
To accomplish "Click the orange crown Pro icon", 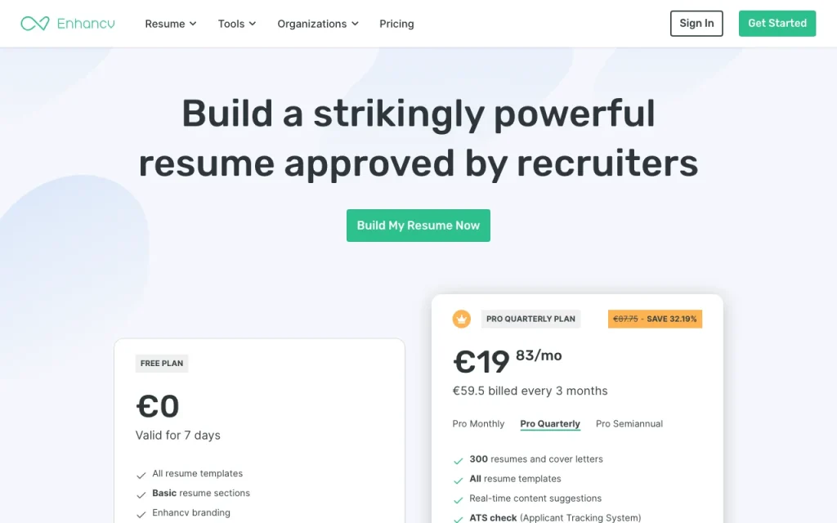I will [x=461, y=320].
